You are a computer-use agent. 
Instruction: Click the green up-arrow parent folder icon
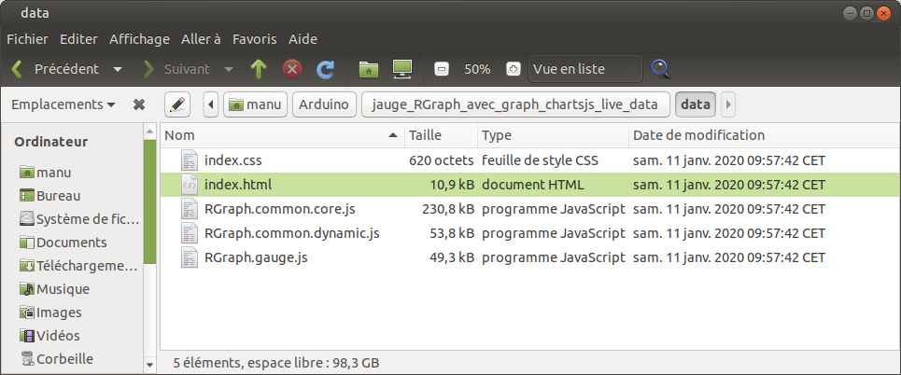(259, 69)
